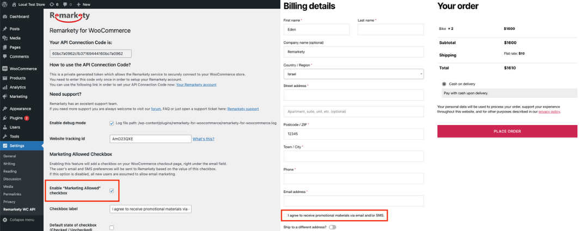Viewport: 588px width, 231px height.
Task: Click the Tools wrench icon
Action: tap(5, 136)
